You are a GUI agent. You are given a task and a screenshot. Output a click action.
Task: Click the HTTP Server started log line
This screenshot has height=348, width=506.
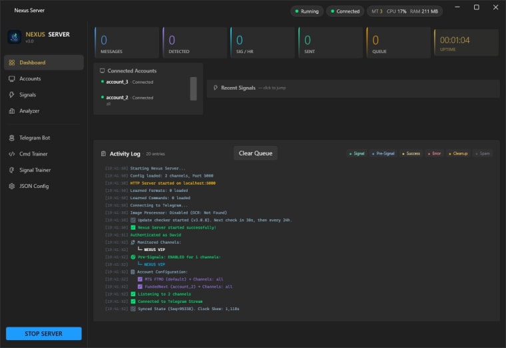pos(172,183)
